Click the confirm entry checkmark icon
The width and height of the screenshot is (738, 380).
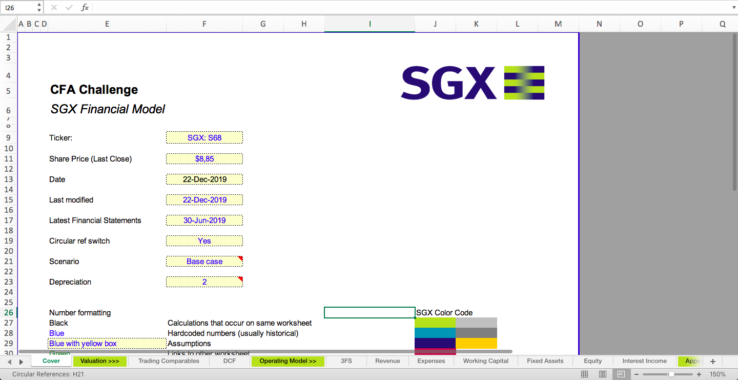pyautogui.click(x=69, y=8)
